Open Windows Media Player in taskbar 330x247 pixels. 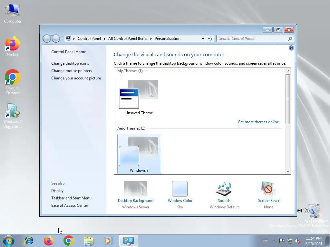coord(108,241)
